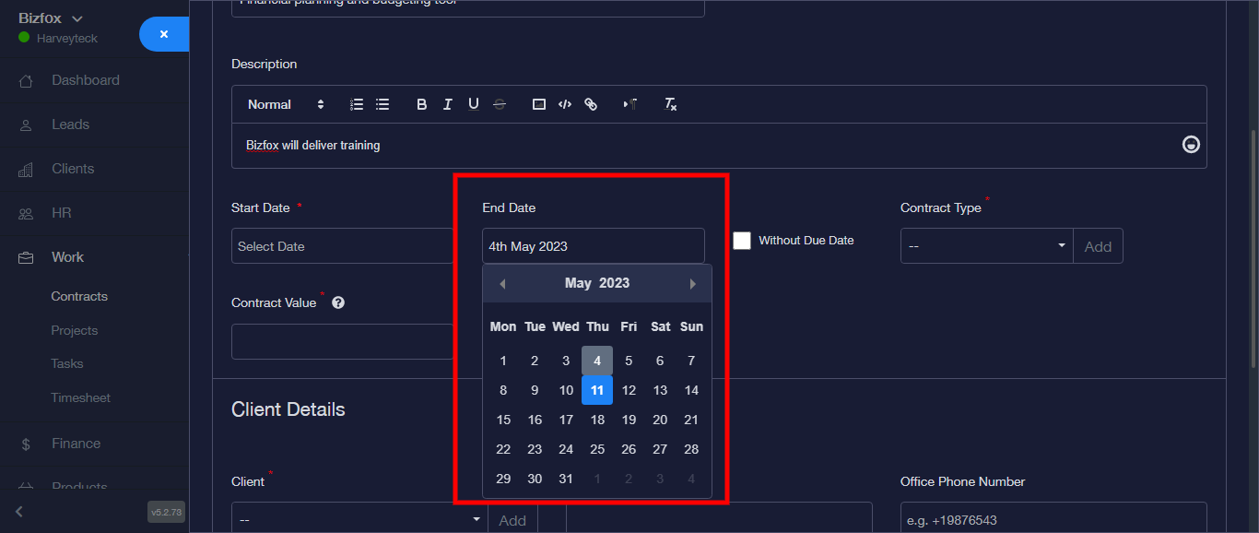Click Add button beside Contract Type

click(1098, 246)
